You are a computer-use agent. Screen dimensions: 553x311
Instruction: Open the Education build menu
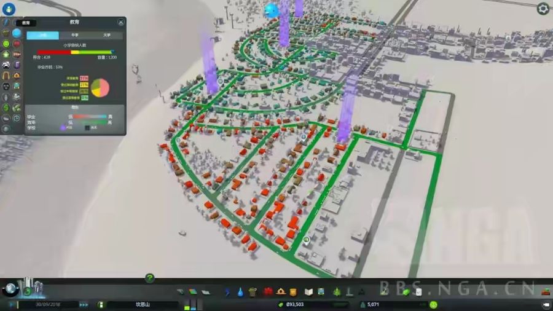click(x=309, y=291)
